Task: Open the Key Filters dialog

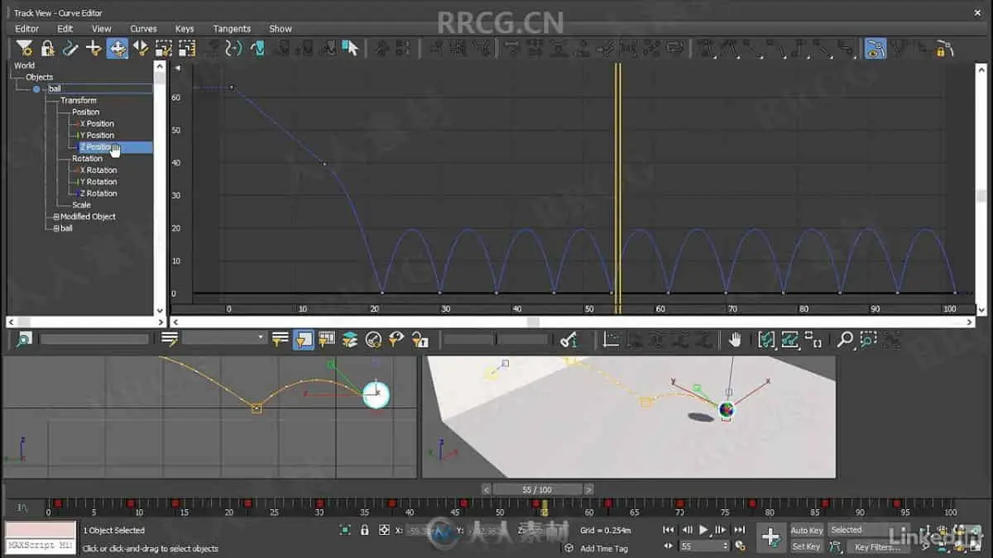Action: (x=878, y=546)
